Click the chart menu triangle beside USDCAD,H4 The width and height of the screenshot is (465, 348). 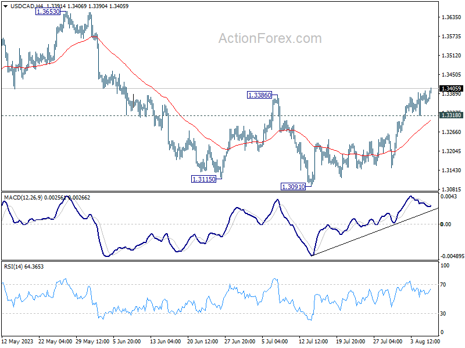point(5,6)
